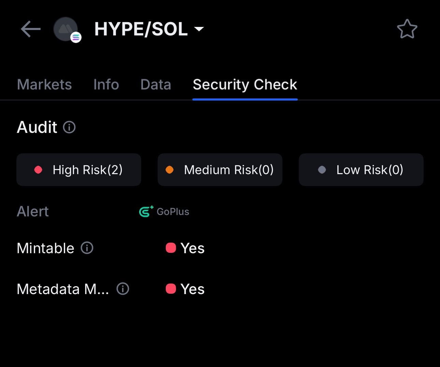
Task: Open the Data tab
Action: click(156, 85)
